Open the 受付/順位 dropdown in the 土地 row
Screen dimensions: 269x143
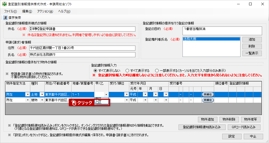tap(127, 95)
